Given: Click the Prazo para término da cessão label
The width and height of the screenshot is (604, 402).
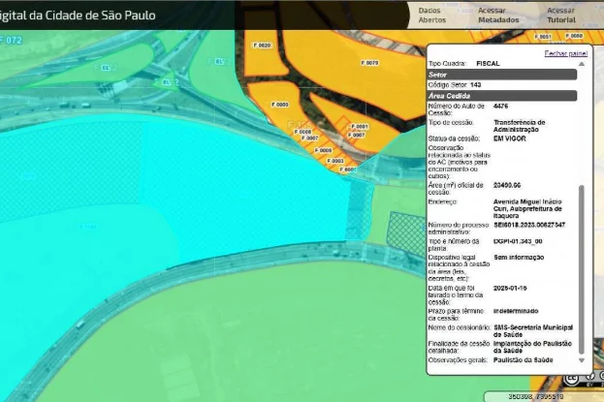Looking at the screenshot, I should (456, 315).
